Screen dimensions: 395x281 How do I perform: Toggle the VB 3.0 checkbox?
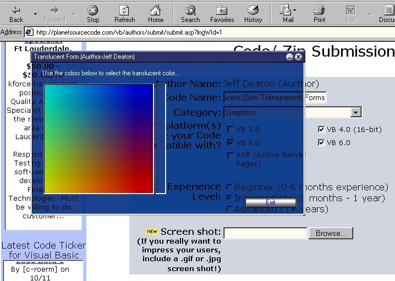[x=231, y=129]
